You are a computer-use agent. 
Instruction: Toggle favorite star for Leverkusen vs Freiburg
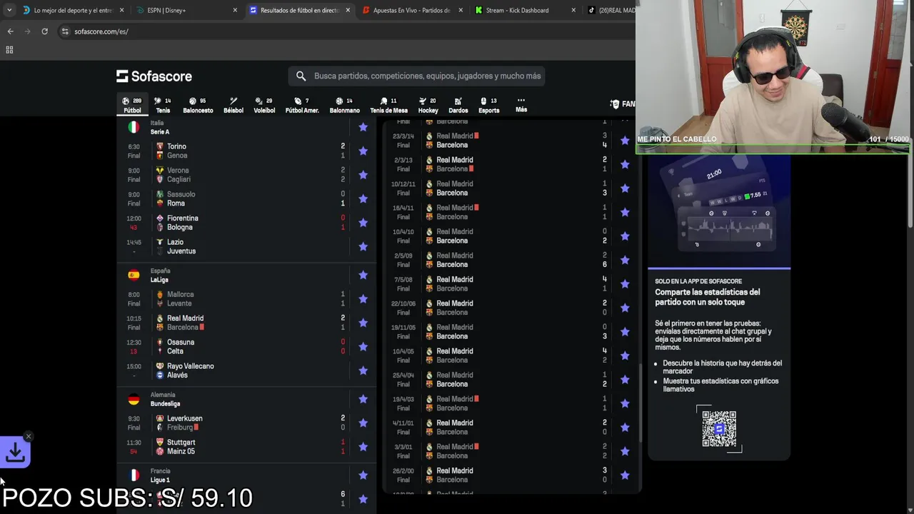tap(363, 423)
